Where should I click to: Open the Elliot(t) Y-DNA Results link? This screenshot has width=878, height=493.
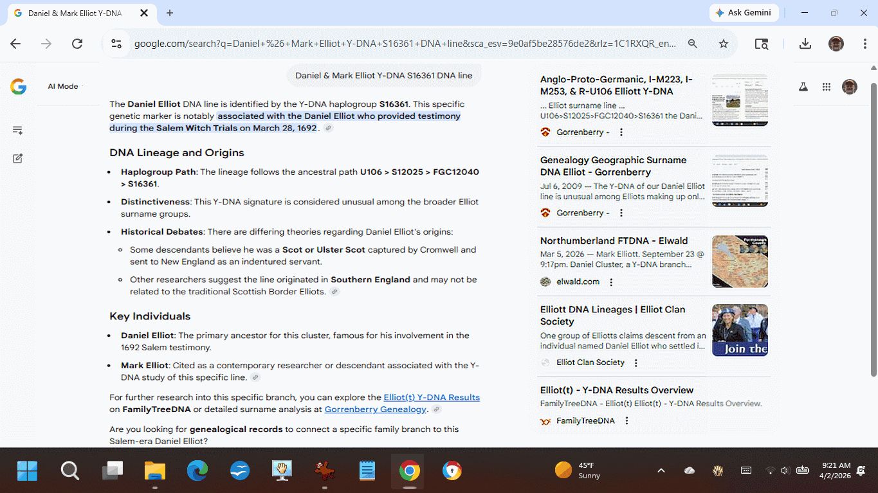(x=432, y=397)
